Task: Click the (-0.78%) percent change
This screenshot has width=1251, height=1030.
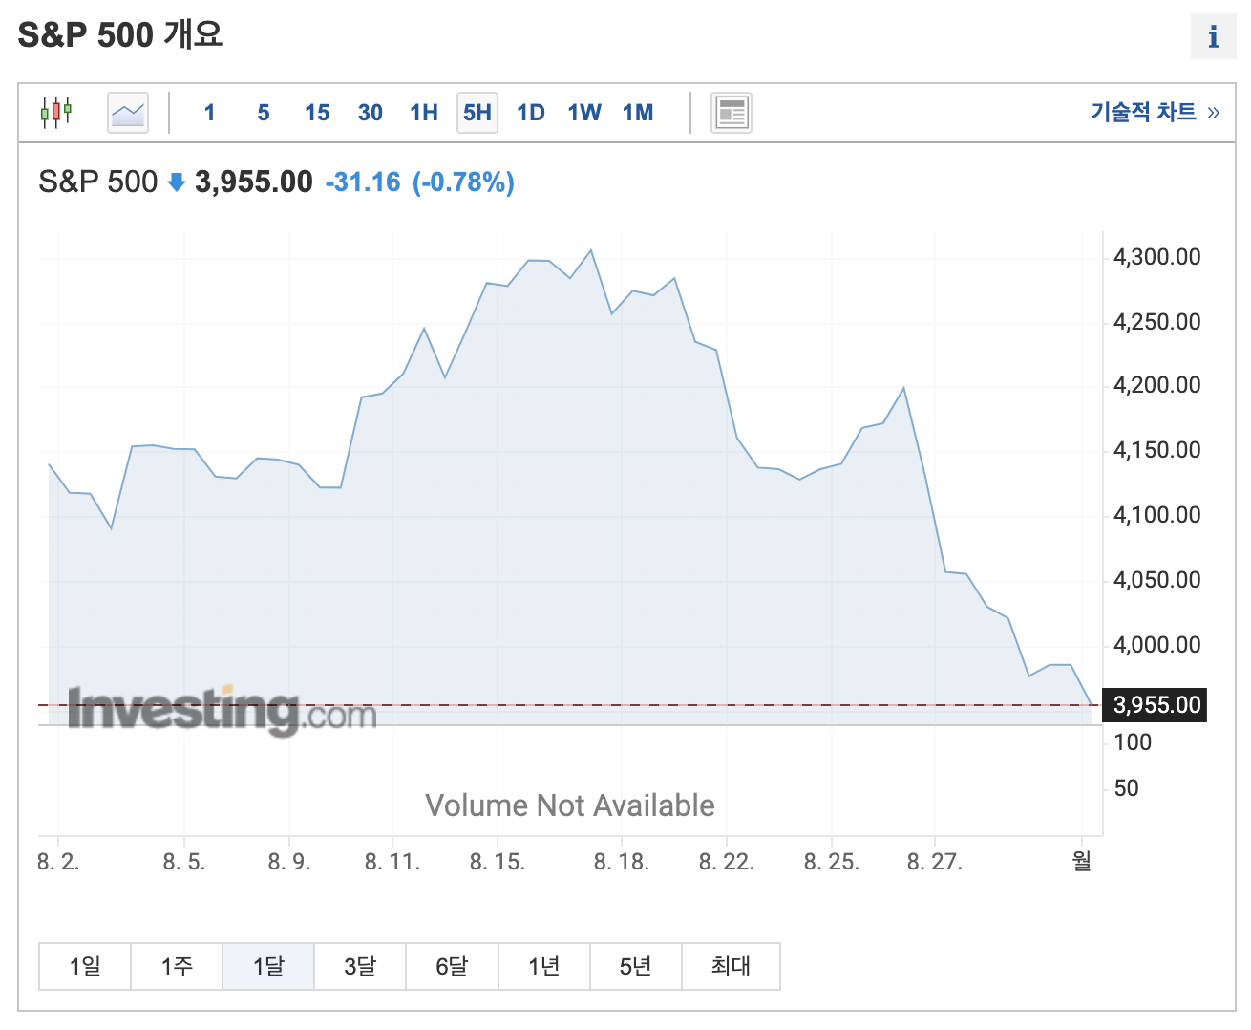Action: click(463, 182)
